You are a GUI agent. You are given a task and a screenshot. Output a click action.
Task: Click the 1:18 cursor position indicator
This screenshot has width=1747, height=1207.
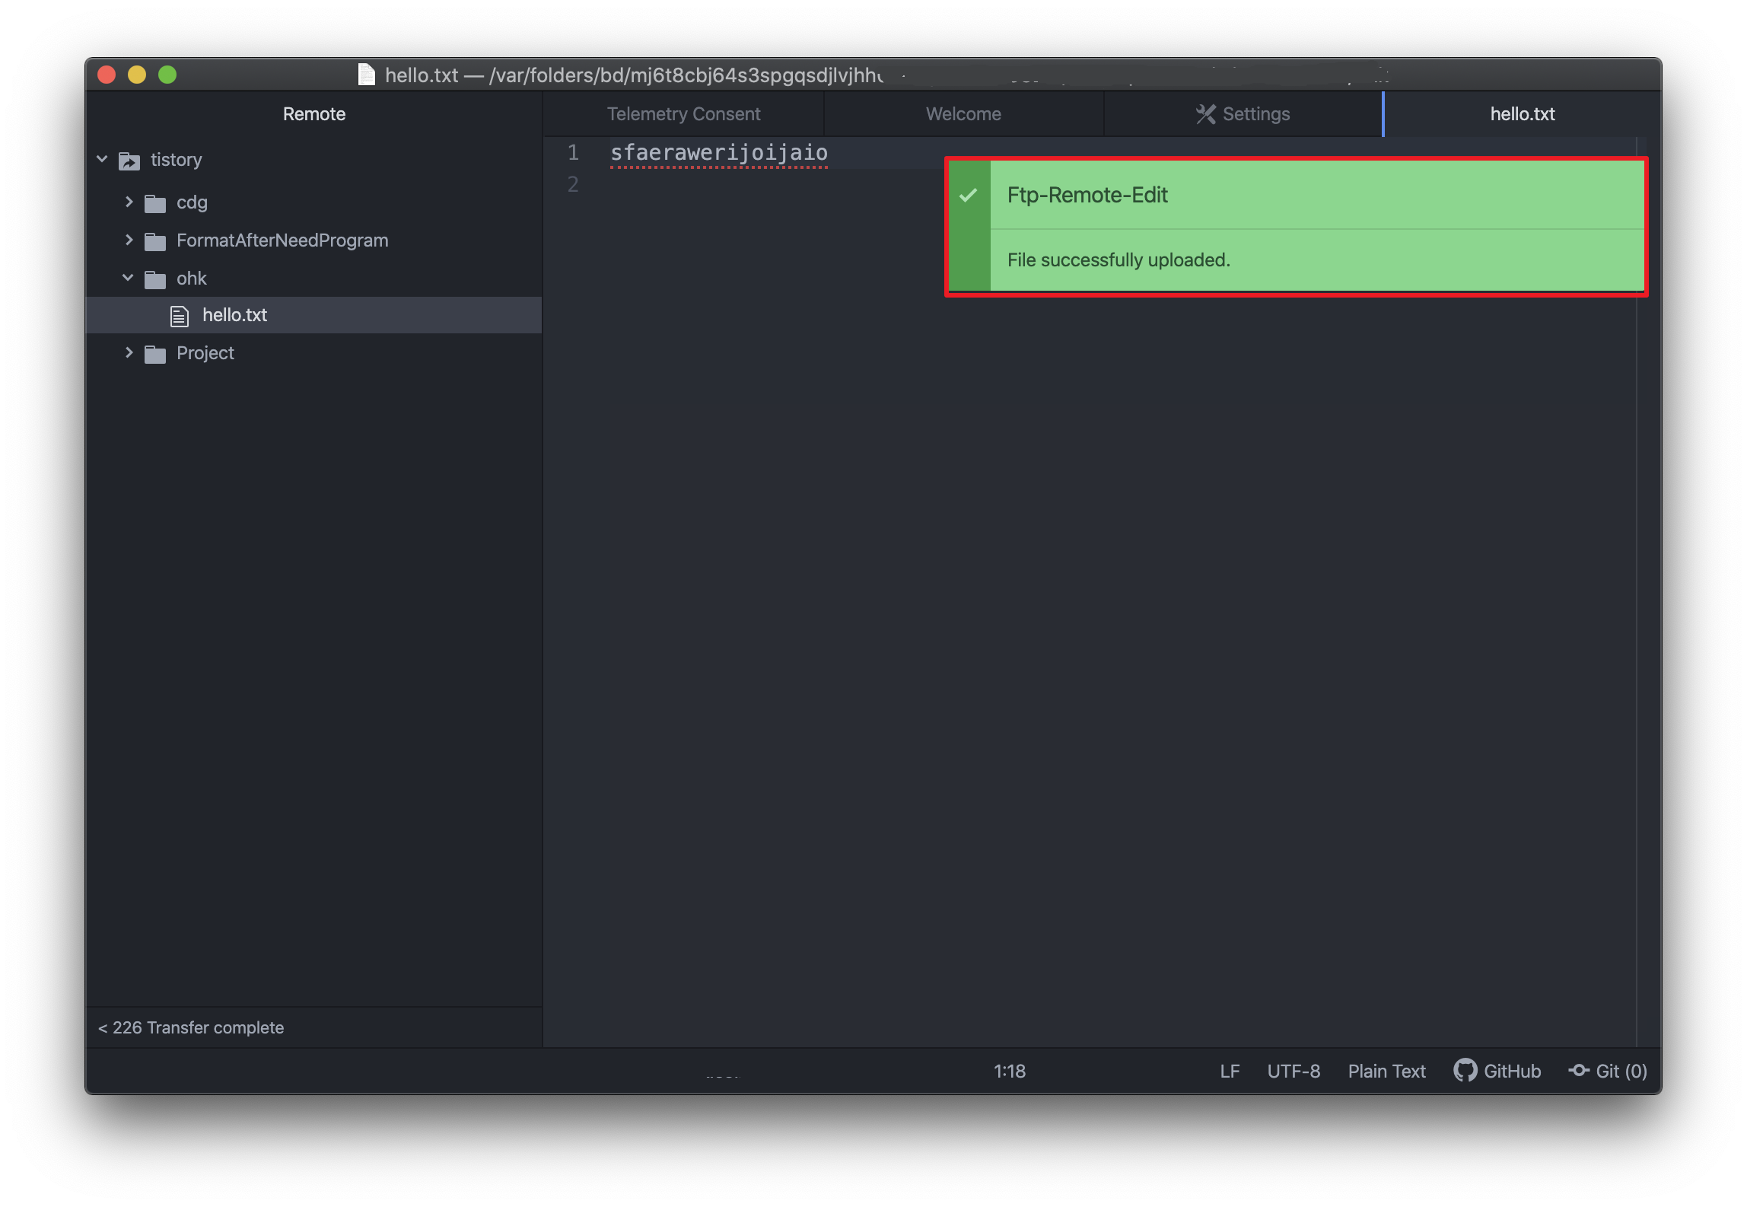click(x=1009, y=1071)
